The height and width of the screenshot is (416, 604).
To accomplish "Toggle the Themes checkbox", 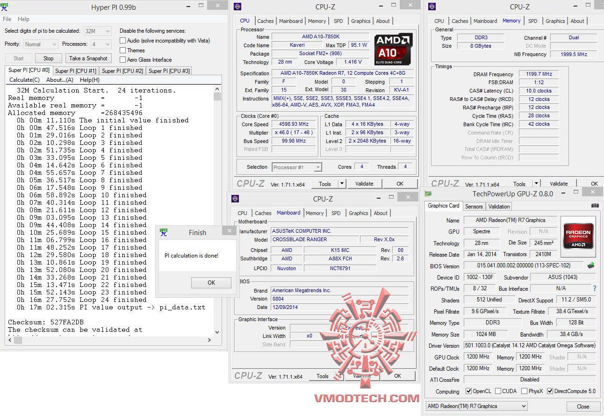I will pos(123,50).
